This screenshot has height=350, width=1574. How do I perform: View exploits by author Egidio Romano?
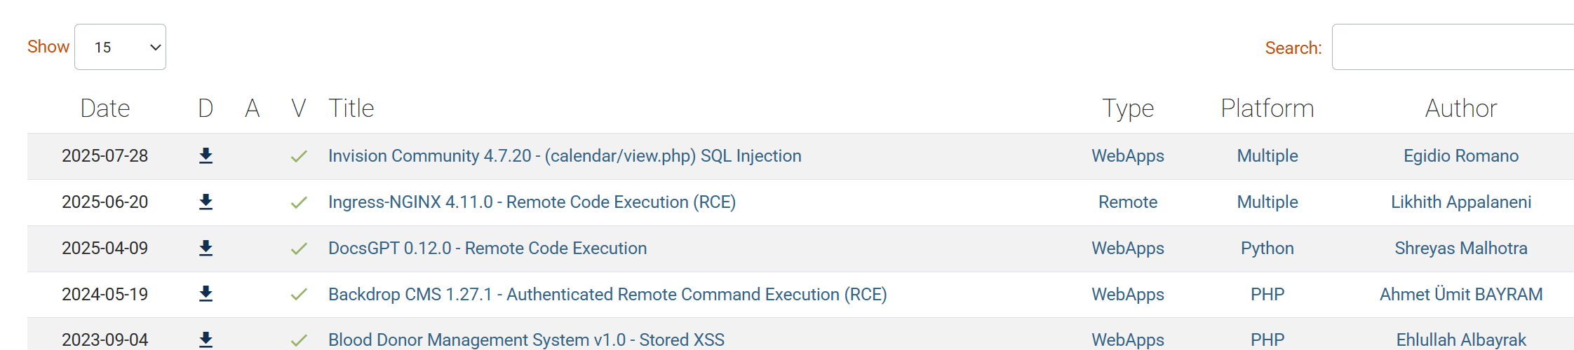[x=1461, y=155]
